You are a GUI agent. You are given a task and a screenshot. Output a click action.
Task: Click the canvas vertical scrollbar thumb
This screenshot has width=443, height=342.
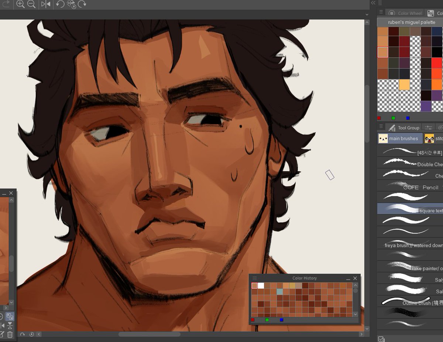coord(367,113)
